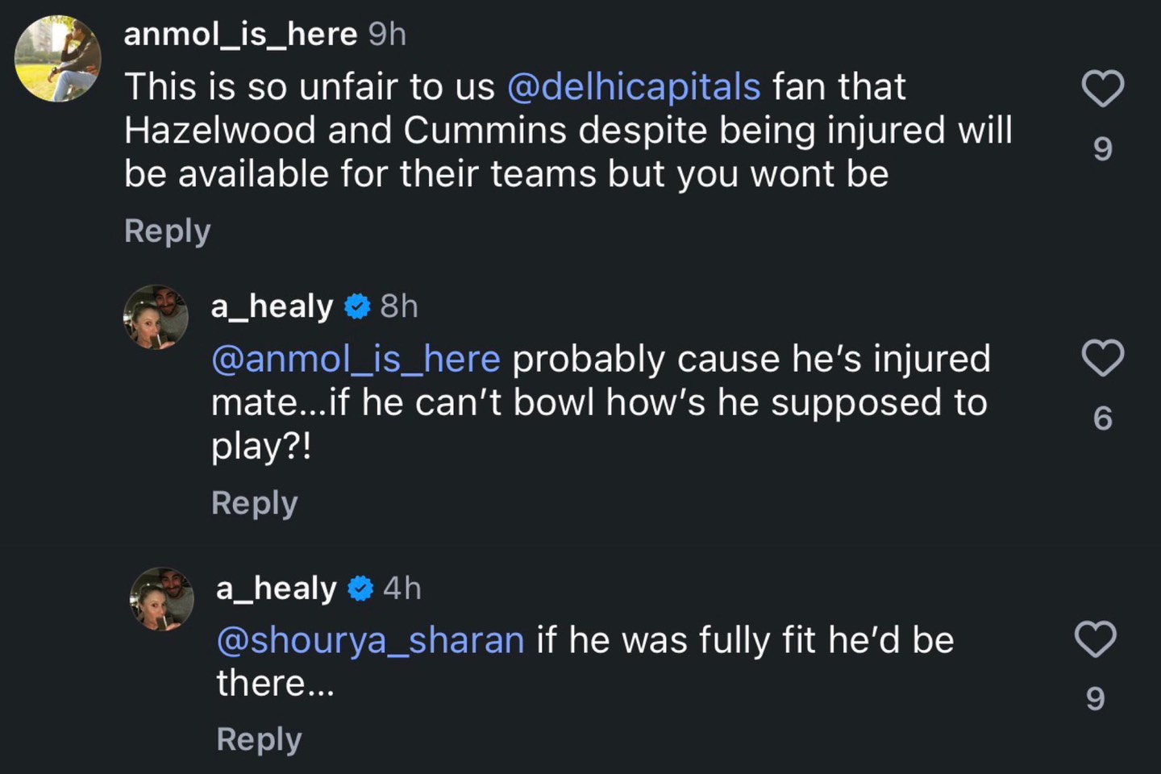Open the @anmol_is_here mention in reply
The height and width of the screenshot is (774, 1161).
point(356,360)
